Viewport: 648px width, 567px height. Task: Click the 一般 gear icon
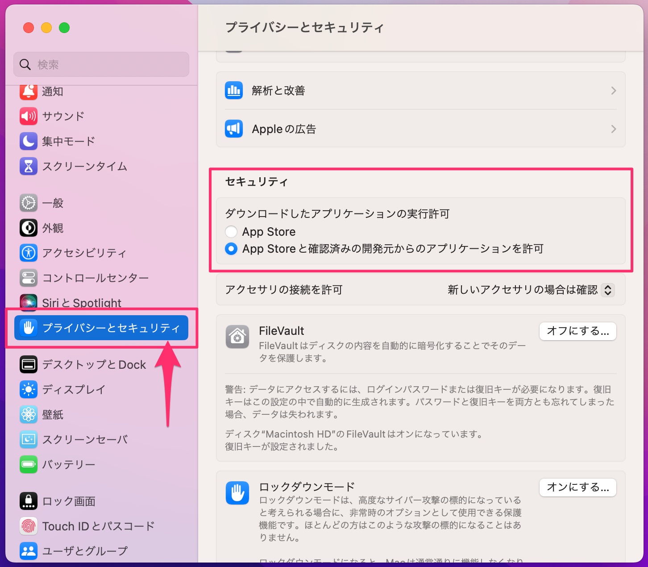click(29, 203)
